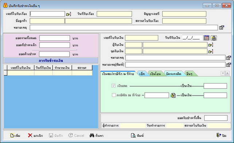Open lookup icon beside เลขที่ใบรับเรื่อง field
The height and width of the screenshot is (143, 234).
click(69, 14)
